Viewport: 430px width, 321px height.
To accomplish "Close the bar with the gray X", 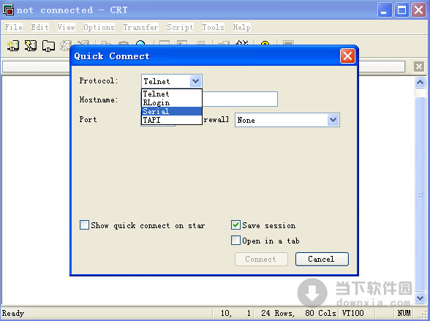I will 419,67.
